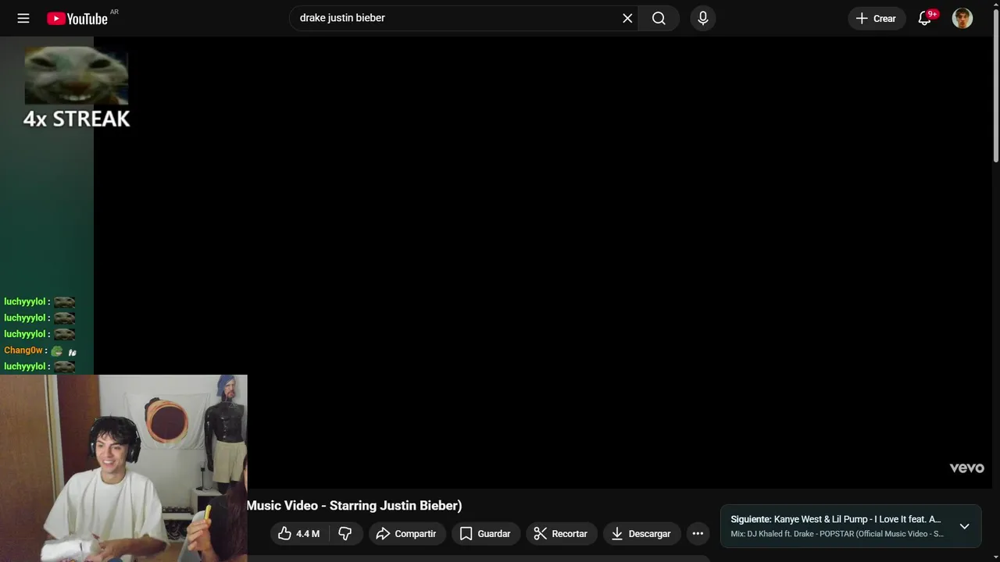Dislike the video

[x=345, y=534]
